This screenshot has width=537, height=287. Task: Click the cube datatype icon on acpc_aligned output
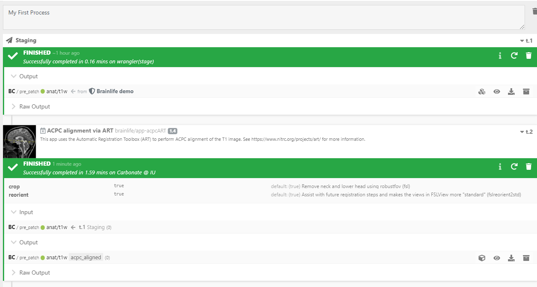pyautogui.click(x=481, y=258)
